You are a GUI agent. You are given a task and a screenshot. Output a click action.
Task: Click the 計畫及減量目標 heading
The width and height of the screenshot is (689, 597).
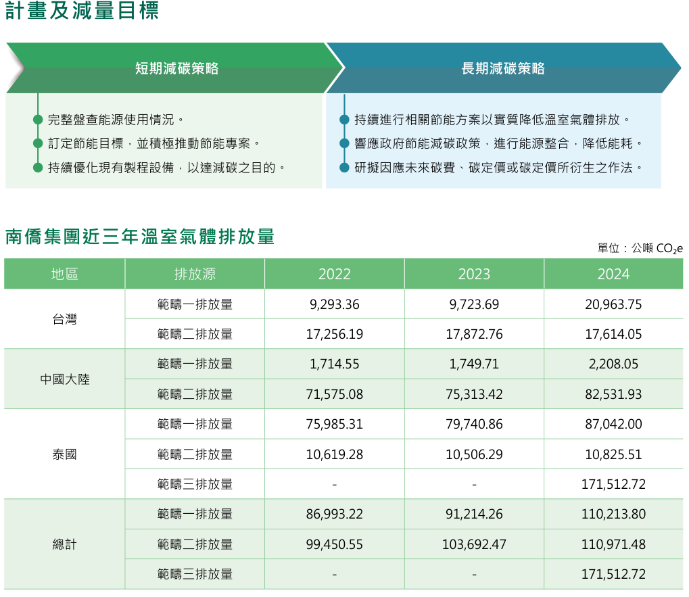82,11
